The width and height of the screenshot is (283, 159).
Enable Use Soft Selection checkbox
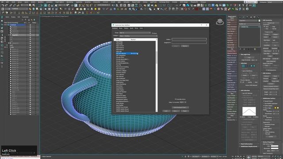242,93
